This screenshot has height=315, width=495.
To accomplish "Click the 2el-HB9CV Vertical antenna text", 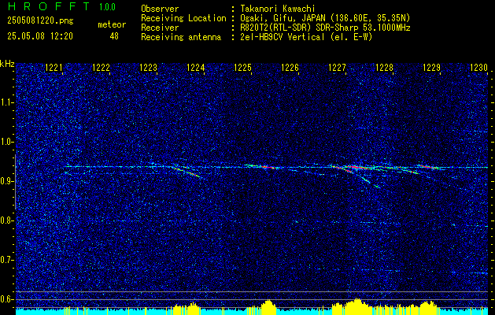I will [306, 37].
